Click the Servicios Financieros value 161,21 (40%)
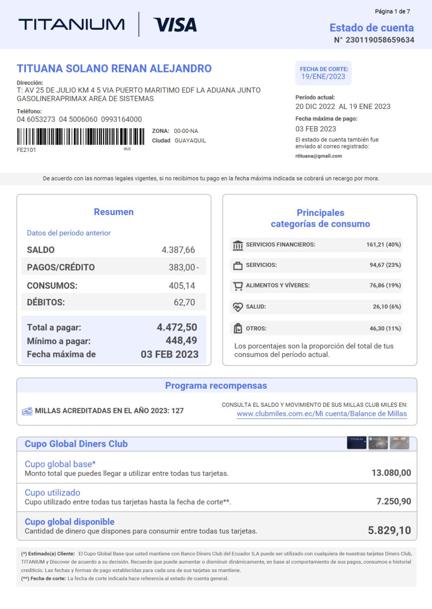 click(384, 245)
